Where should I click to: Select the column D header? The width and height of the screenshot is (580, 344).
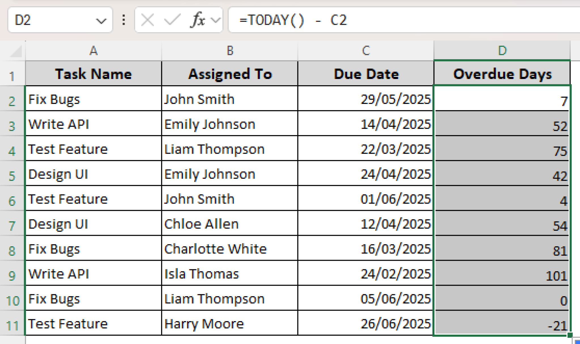pos(502,51)
